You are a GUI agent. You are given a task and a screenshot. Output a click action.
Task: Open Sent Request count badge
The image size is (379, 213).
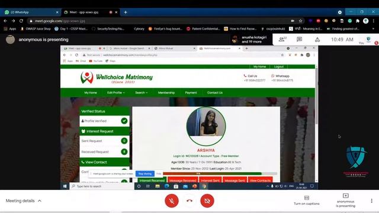(124, 141)
